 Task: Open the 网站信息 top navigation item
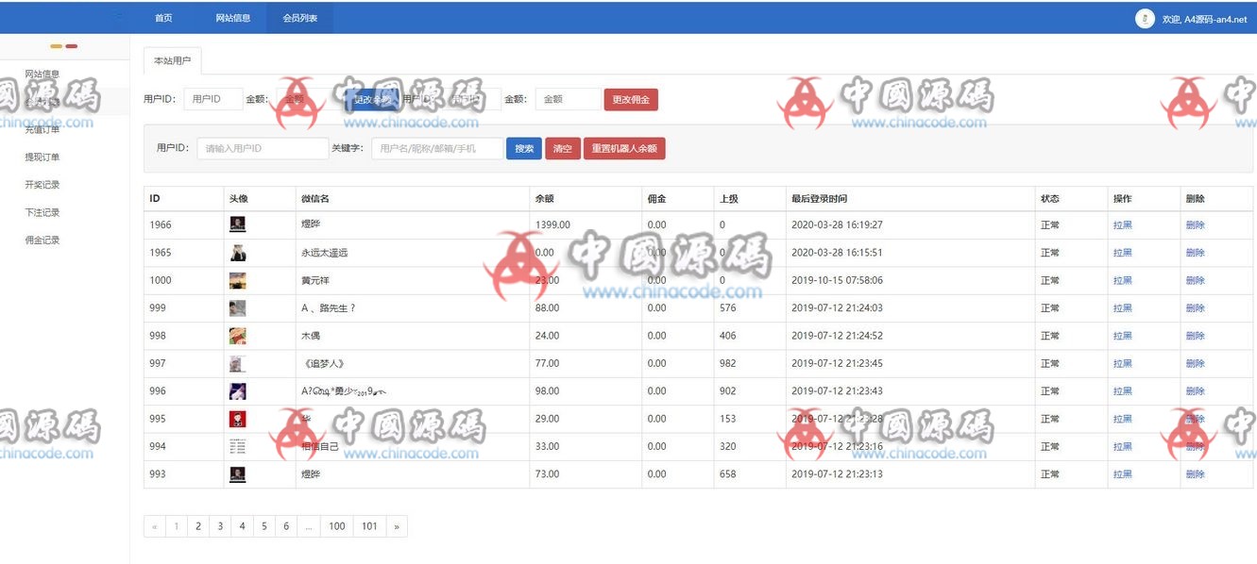[x=232, y=18]
